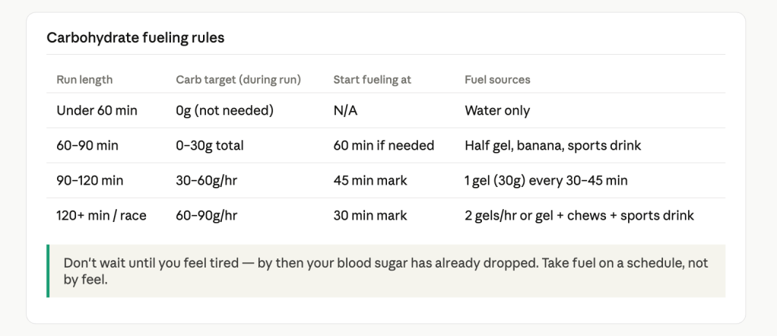Select the '90–120 min' run length cell

click(x=90, y=181)
